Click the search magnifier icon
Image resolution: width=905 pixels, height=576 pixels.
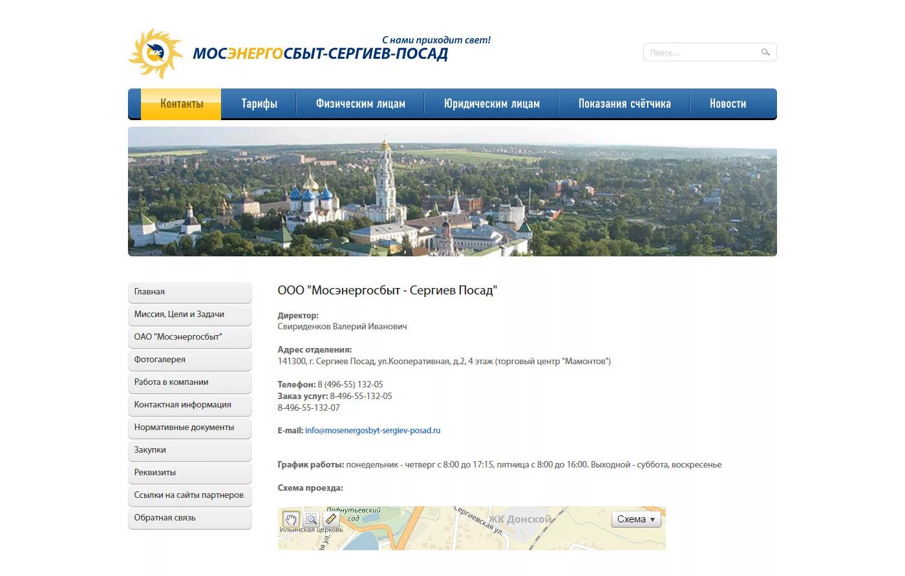point(765,52)
